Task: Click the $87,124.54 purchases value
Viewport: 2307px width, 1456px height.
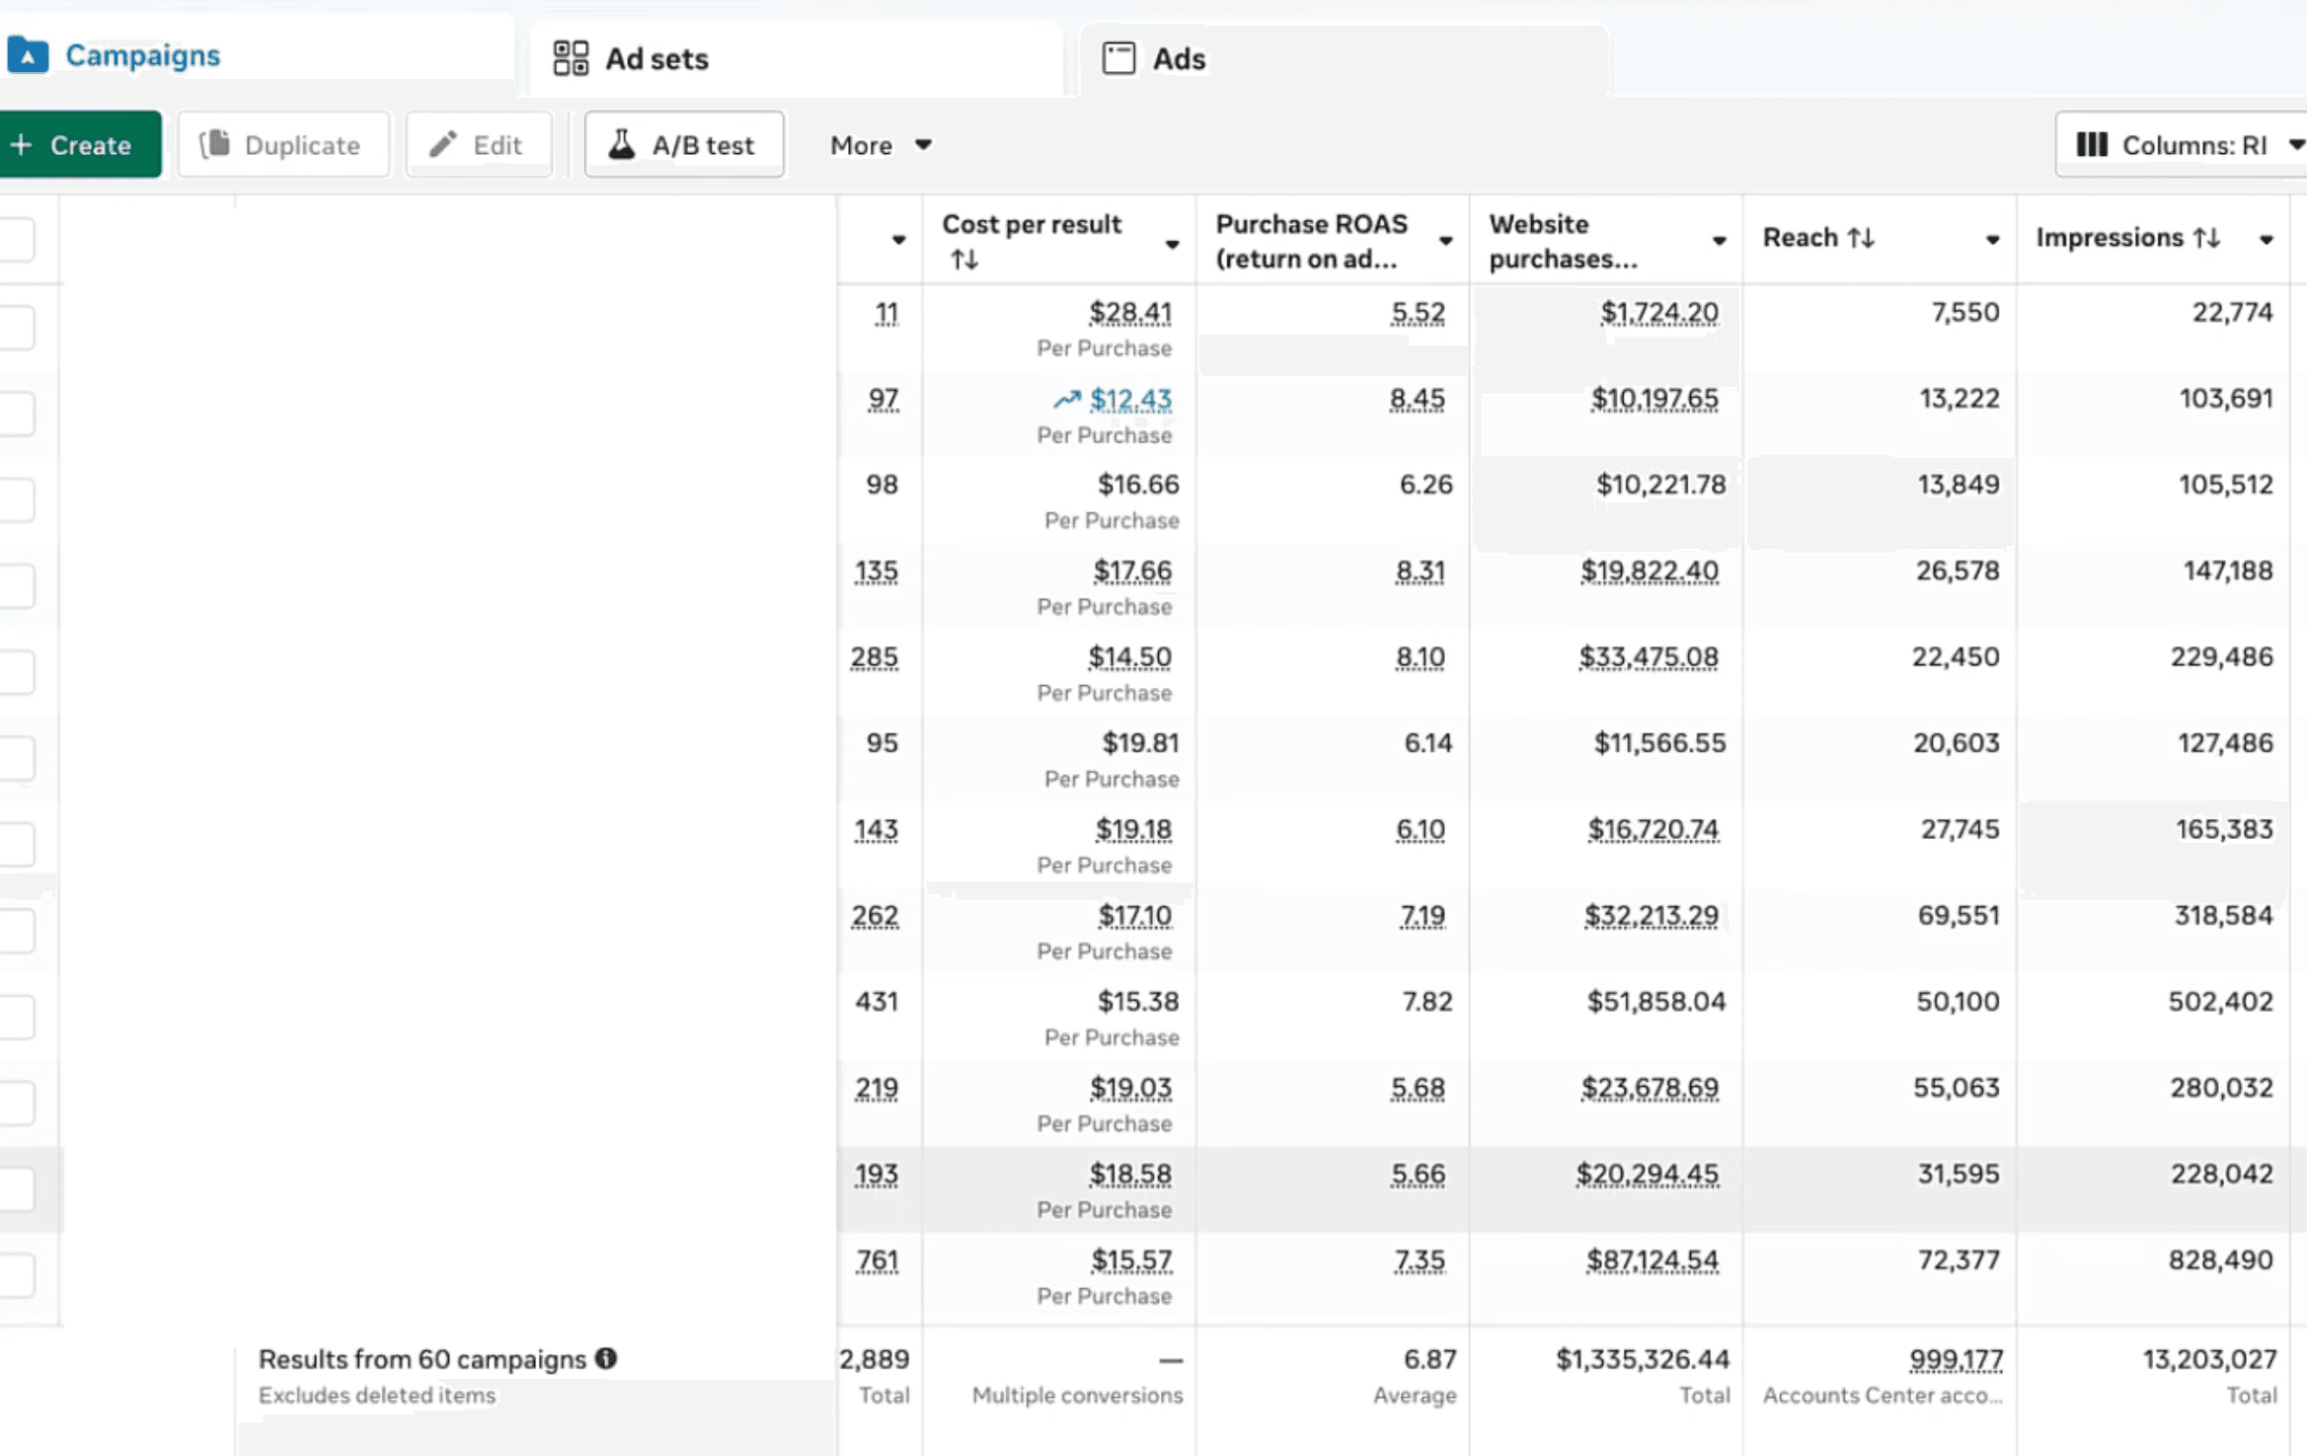Action: coord(1653,1261)
